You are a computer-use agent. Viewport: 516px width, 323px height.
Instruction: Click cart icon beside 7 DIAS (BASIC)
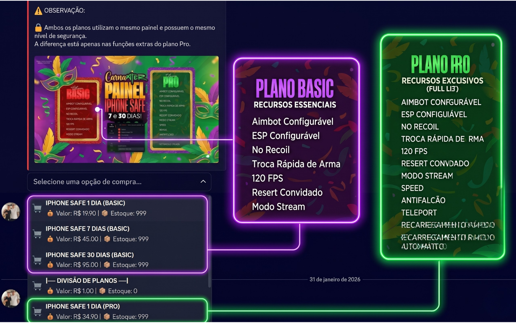coord(37,234)
